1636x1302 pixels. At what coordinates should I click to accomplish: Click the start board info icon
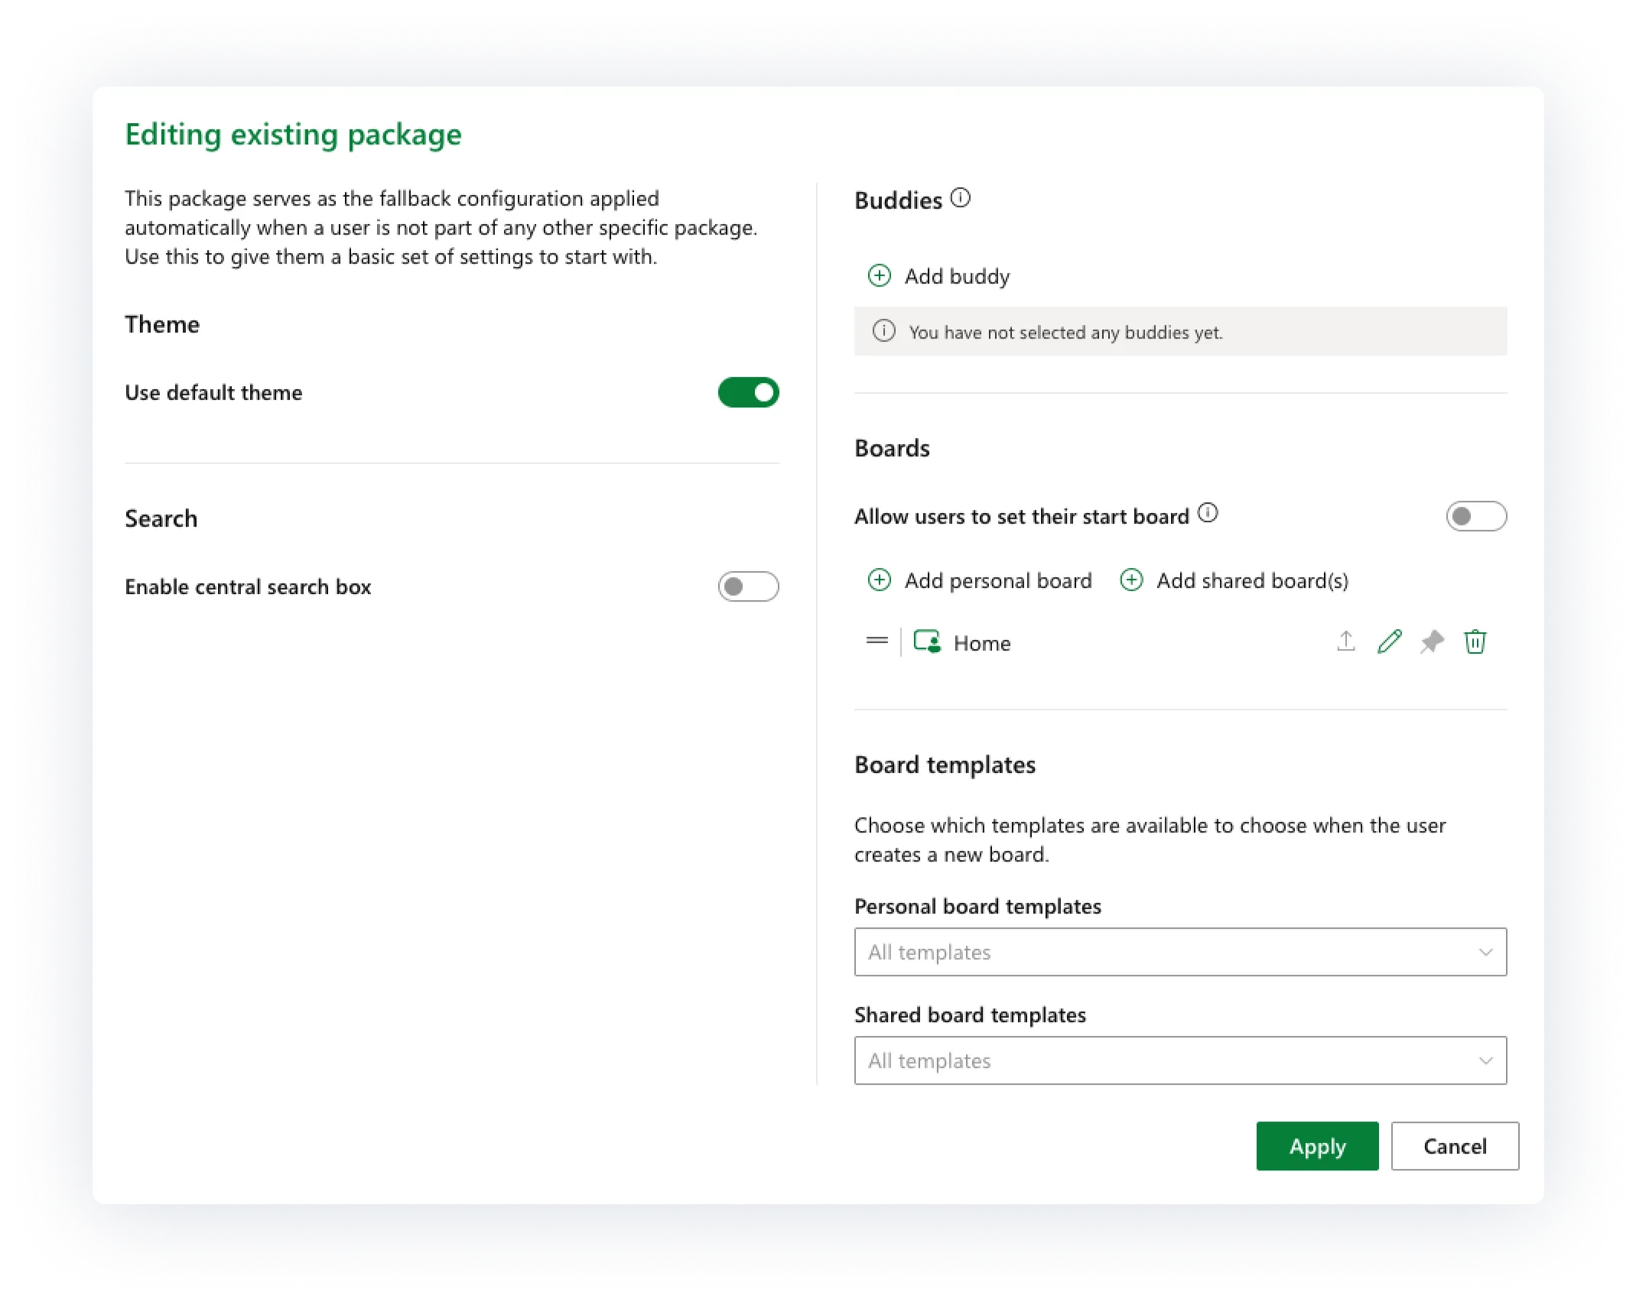pos(1207,513)
